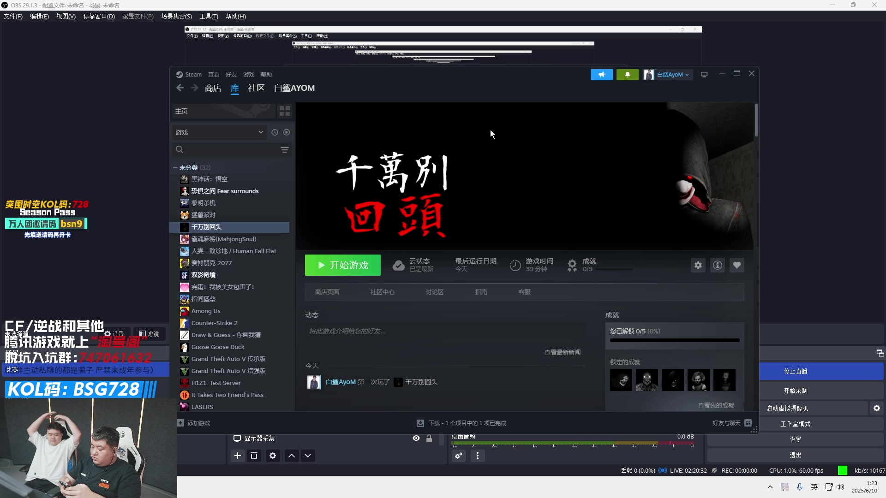Open Steam 查看 menu
This screenshot has width=886, height=498.
pos(214,75)
